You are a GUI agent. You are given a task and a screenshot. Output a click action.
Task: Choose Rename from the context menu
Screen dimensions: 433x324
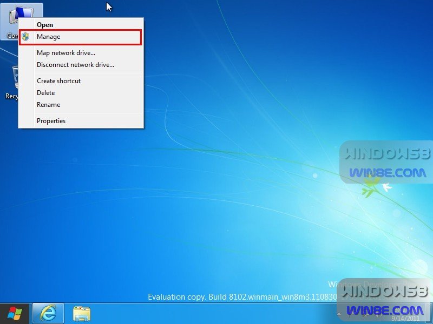point(81,105)
